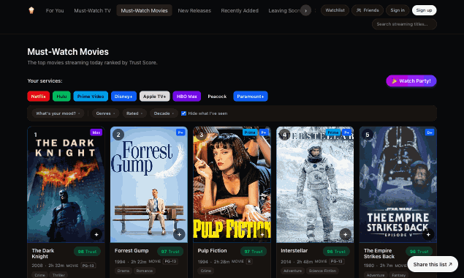Click the Thriller tag on The Dark Knight
This screenshot has width=464, height=278.
coord(58,275)
